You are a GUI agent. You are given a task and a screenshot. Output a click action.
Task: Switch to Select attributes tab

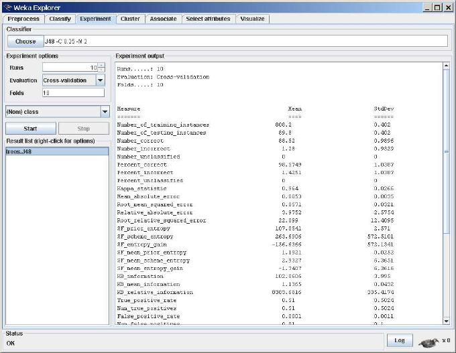point(208,19)
